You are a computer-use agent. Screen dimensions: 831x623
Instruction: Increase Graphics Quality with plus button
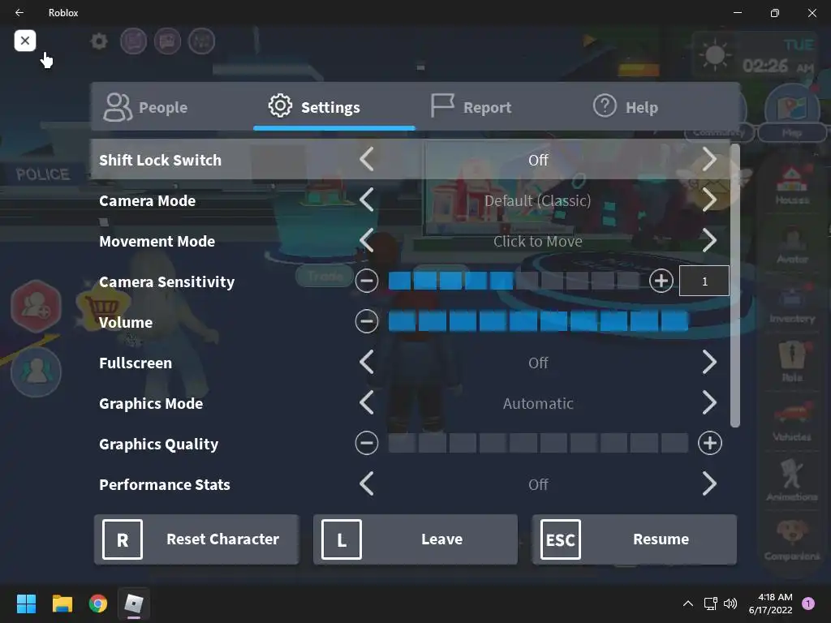709,444
